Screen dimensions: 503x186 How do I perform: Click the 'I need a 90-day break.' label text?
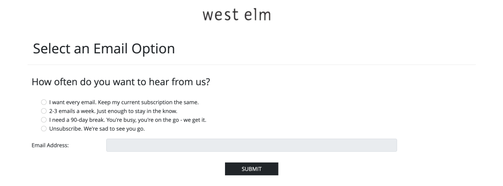pyautogui.click(x=76, y=120)
